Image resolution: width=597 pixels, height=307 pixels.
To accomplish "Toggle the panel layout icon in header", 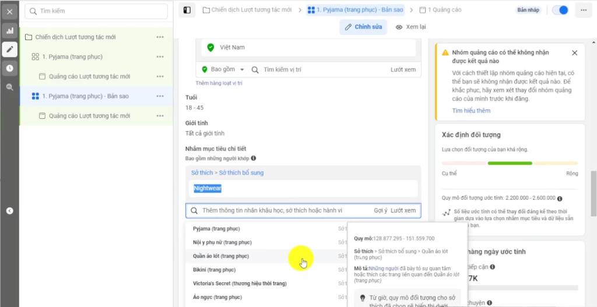I will click(x=187, y=10).
